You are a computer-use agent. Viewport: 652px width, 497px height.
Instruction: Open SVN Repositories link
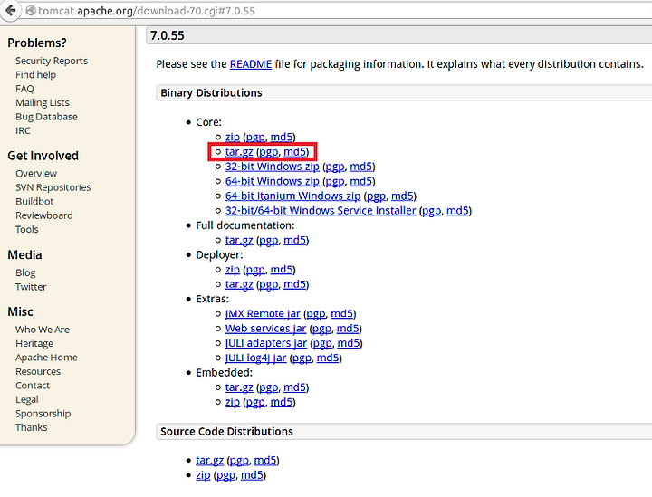point(53,187)
